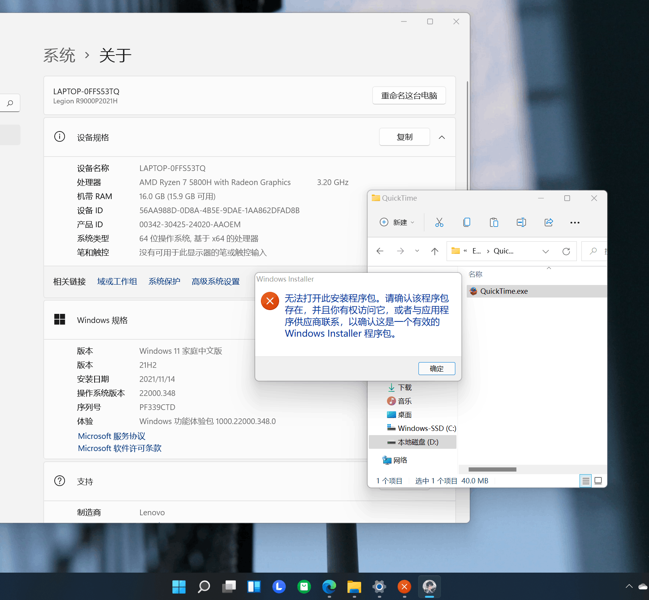Click the 产品 ID value 00342-30425-24020-AAOEM
The height and width of the screenshot is (600, 649).
tap(190, 225)
